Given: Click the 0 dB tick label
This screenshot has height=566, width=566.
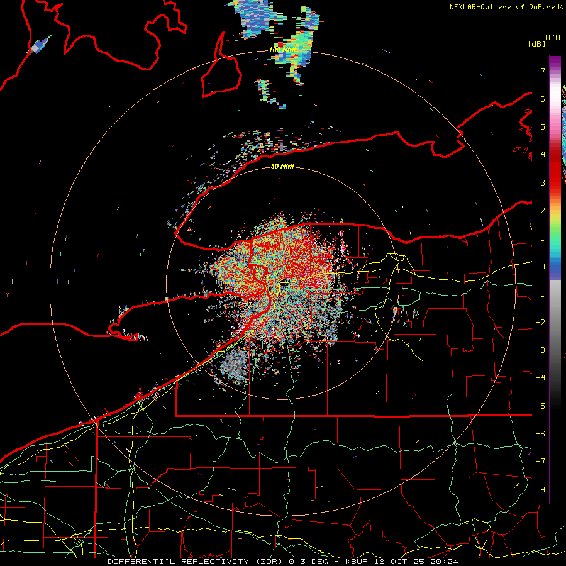Looking at the screenshot, I should point(543,267).
